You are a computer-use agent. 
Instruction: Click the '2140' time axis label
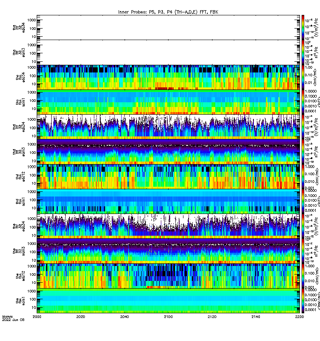[256, 317]
